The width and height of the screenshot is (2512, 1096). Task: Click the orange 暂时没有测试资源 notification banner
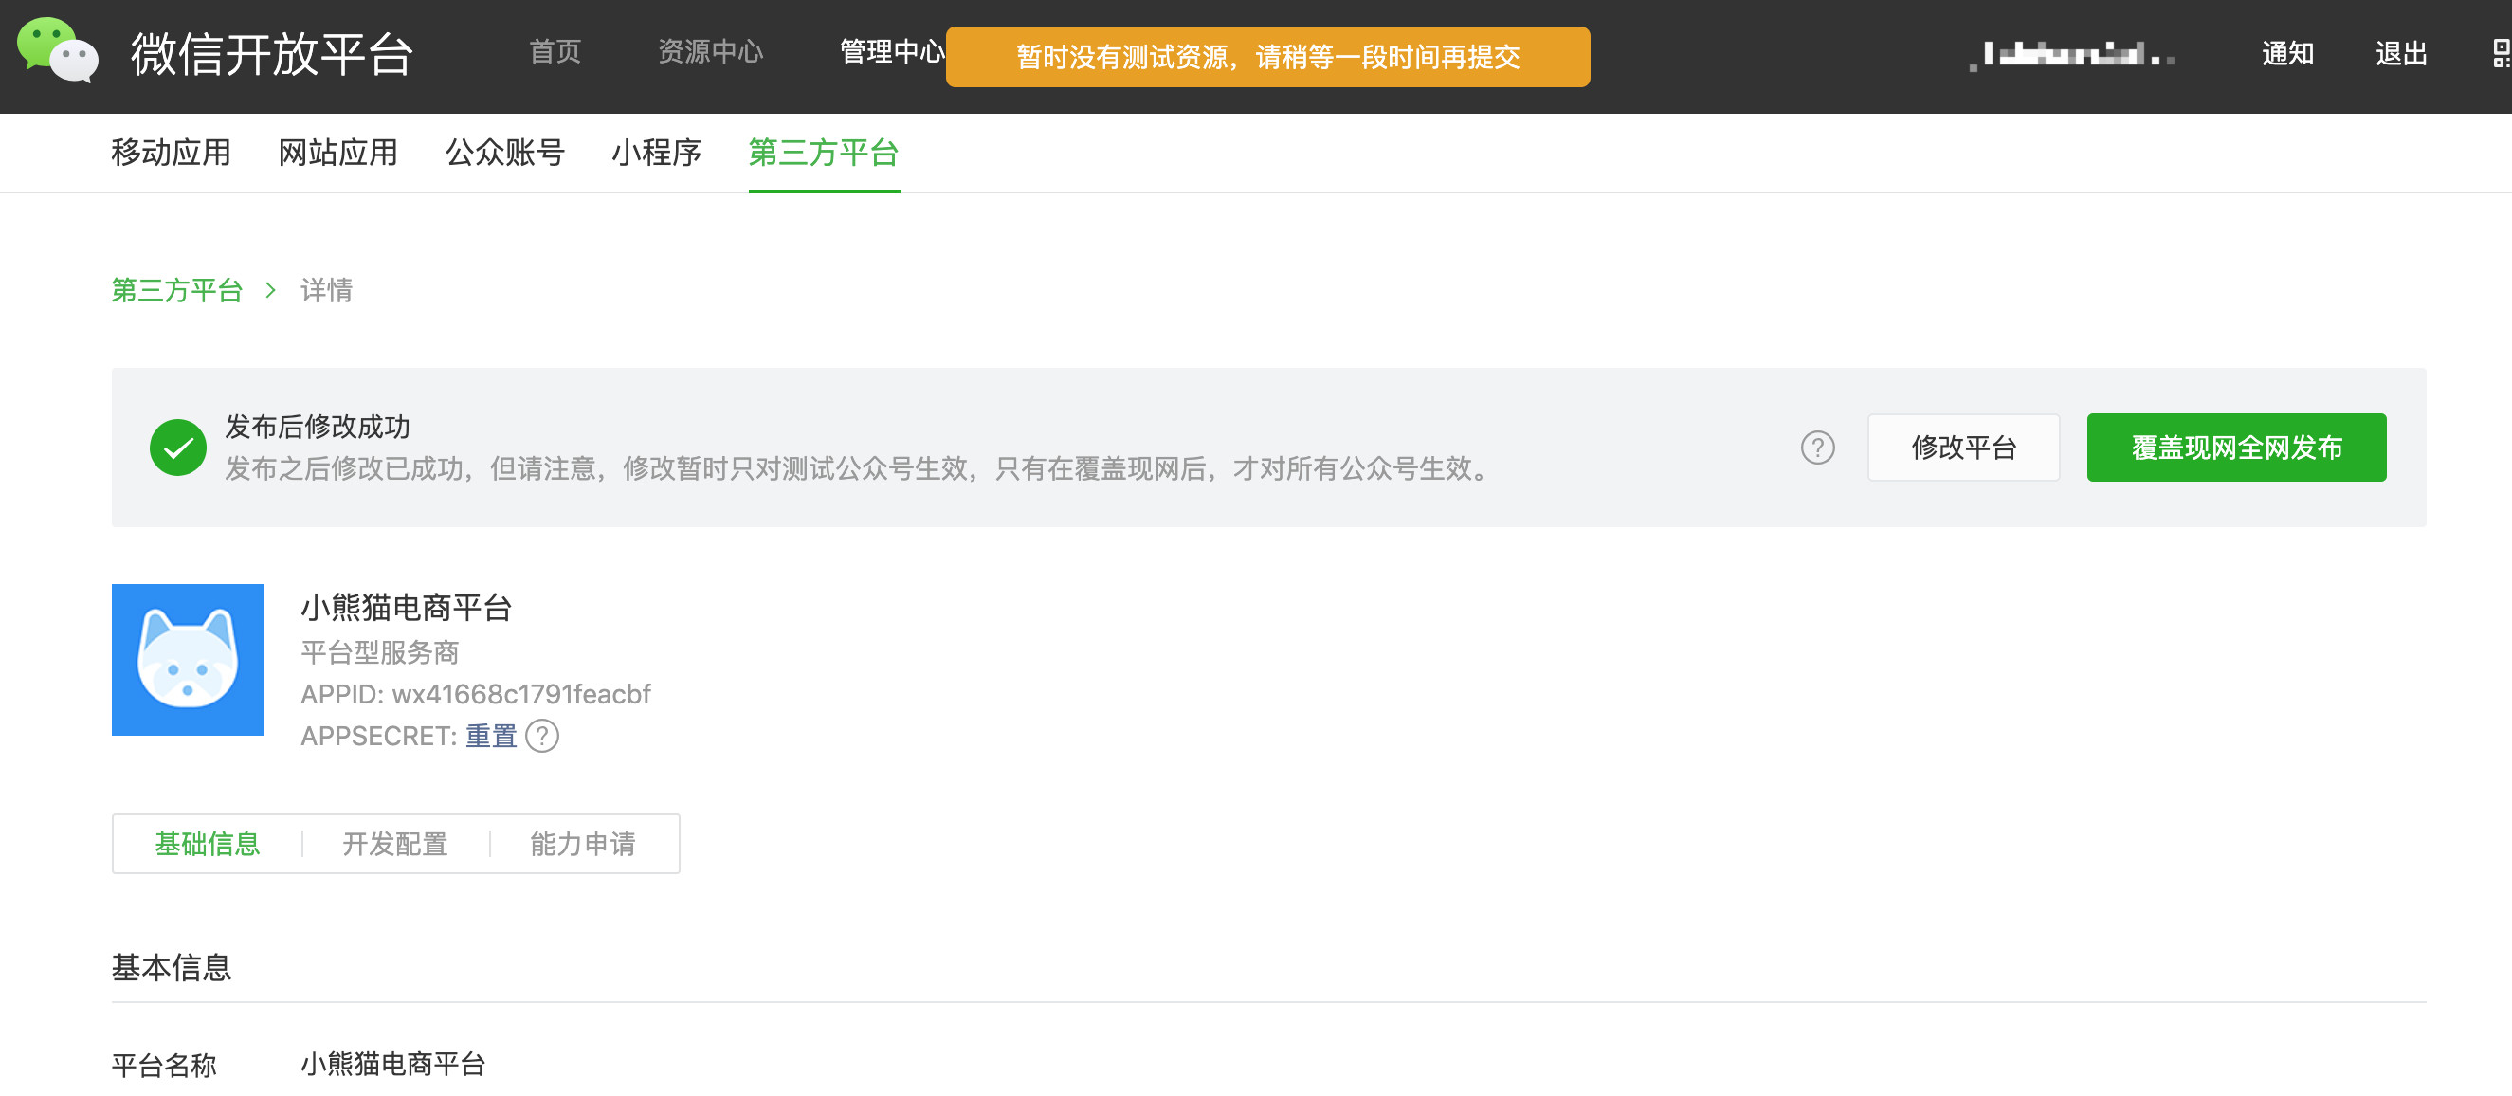1267,57
